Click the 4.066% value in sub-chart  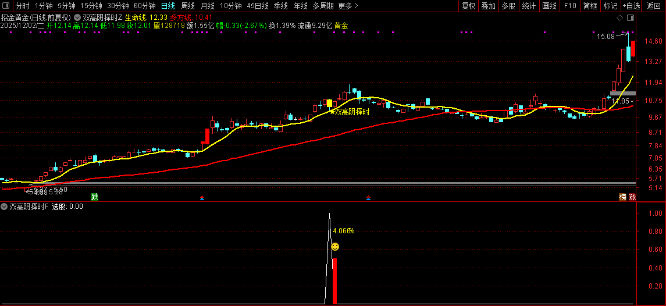344,231
